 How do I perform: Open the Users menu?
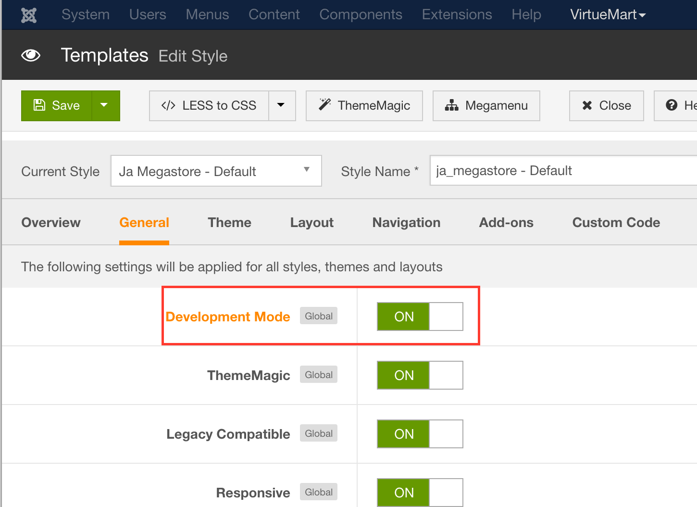coord(148,14)
